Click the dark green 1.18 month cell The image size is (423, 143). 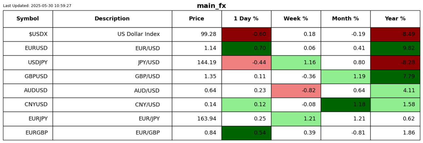(x=345, y=105)
